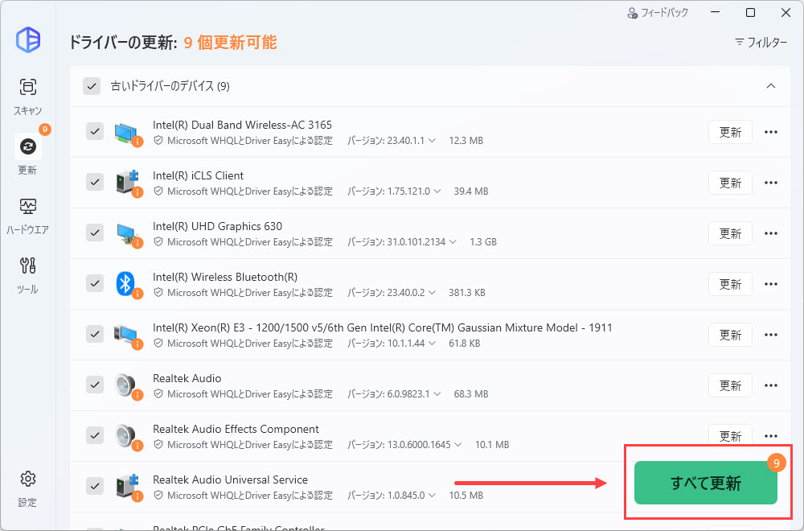Click the Driver Easy logo icon
Screen dimensions: 804x531
[27, 39]
